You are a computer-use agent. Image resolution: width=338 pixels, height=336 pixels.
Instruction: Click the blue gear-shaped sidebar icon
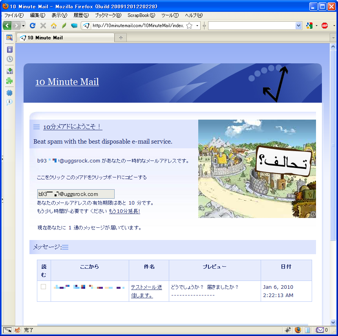[x=9, y=93]
